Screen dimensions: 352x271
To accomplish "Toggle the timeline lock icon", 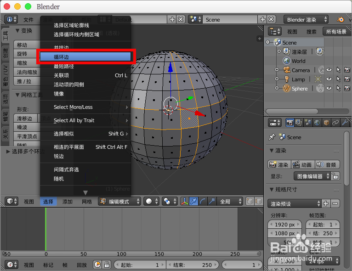I will 107,265.
